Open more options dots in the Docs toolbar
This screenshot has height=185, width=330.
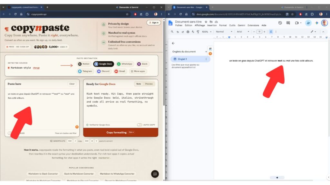[x=276, y=32]
